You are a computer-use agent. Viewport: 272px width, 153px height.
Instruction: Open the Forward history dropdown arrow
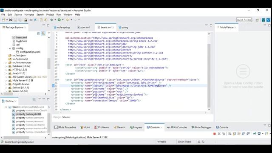79,20
